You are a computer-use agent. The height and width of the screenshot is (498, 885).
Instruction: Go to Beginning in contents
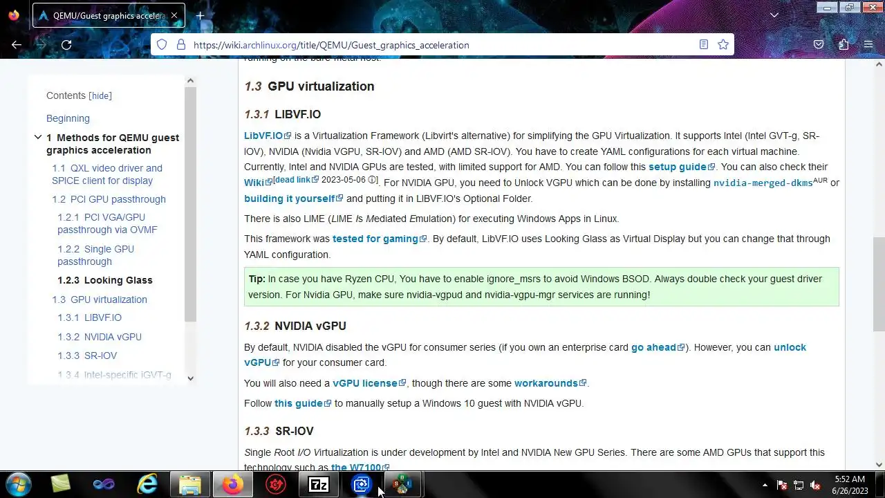(68, 118)
